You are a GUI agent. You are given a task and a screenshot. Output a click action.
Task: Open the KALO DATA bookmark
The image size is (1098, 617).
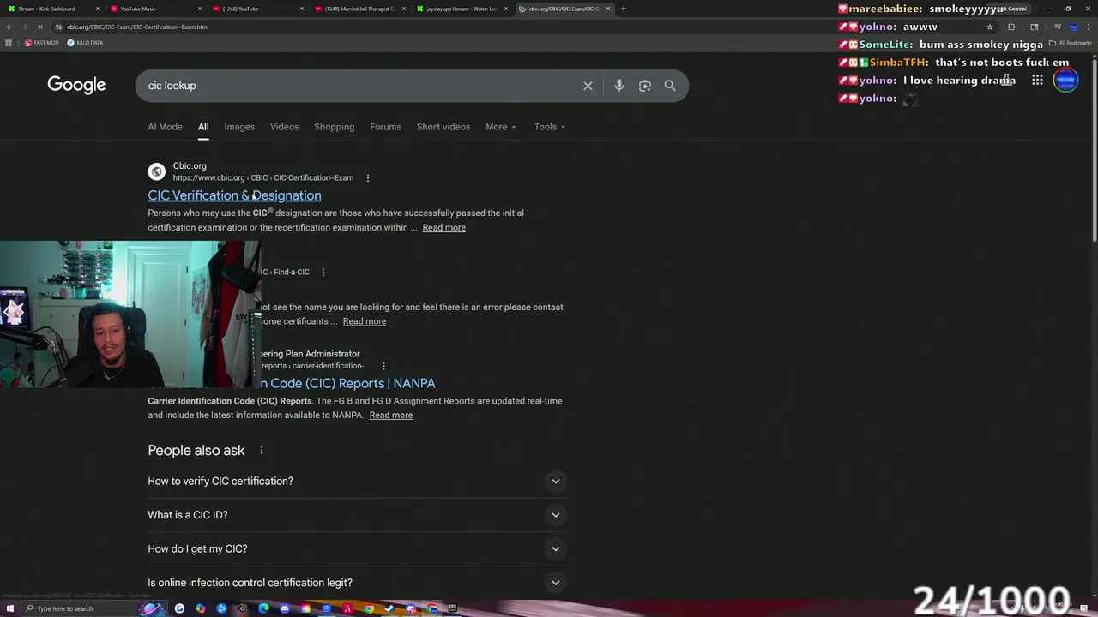point(85,43)
